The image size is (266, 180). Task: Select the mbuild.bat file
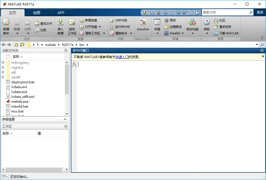click(x=20, y=106)
